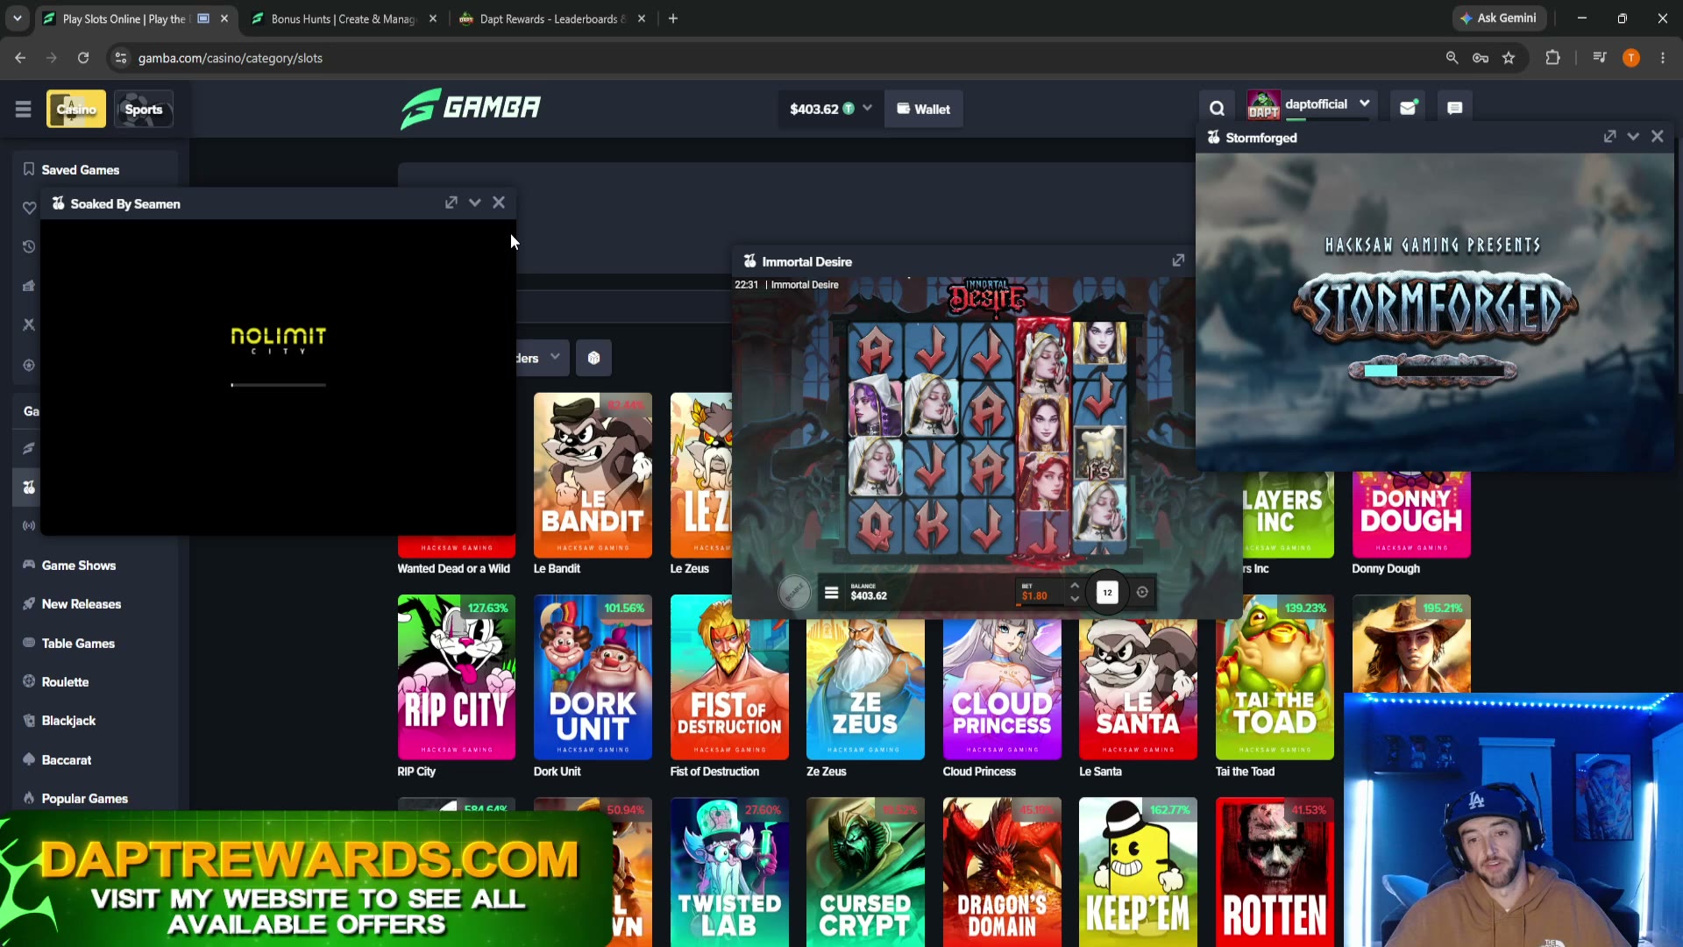Image resolution: width=1683 pixels, height=947 pixels.
Task: Open the Donny Dough slot thumbnail
Action: 1411,515
